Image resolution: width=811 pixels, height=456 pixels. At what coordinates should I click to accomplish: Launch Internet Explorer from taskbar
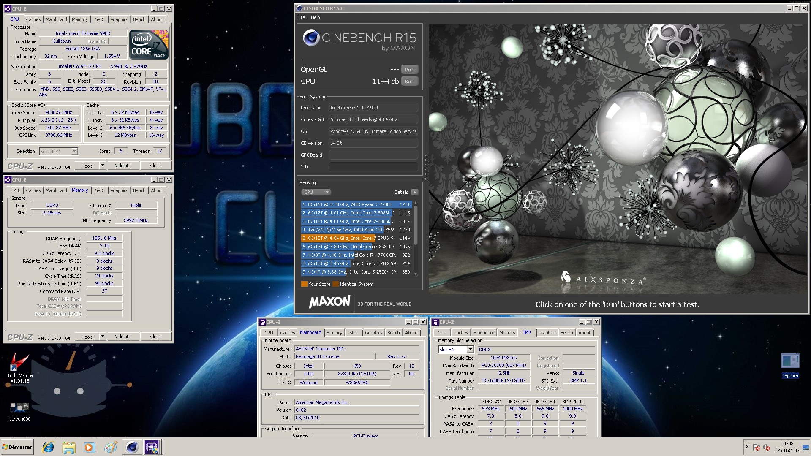pyautogui.click(x=48, y=447)
